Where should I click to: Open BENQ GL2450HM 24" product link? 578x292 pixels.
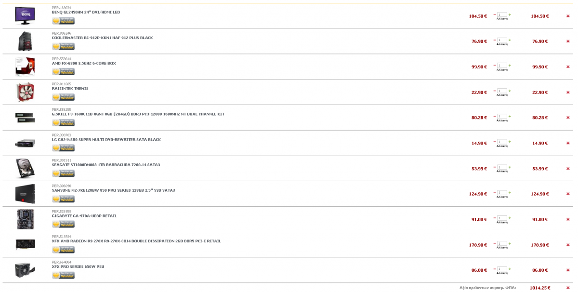[86, 13]
